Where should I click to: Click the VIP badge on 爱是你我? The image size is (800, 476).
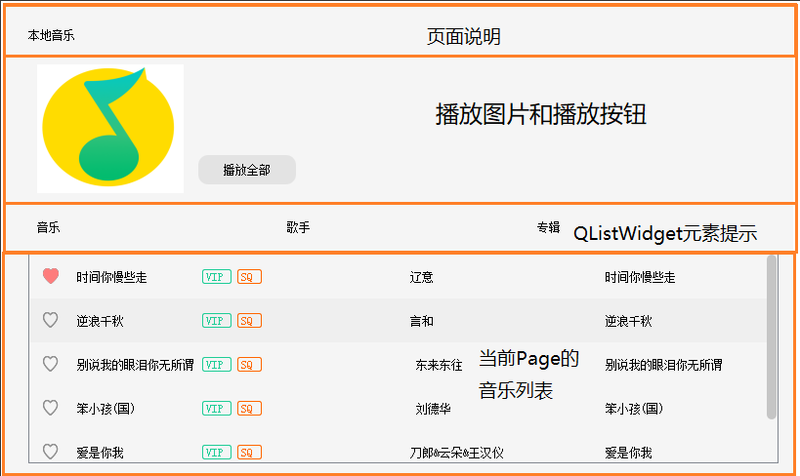pyautogui.click(x=217, y=452)
